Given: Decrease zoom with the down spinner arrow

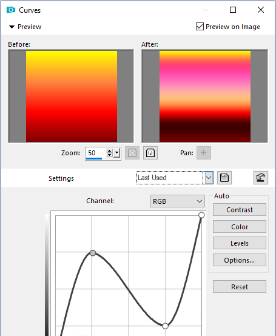Looking at the screenshot, I should [110, 155].
